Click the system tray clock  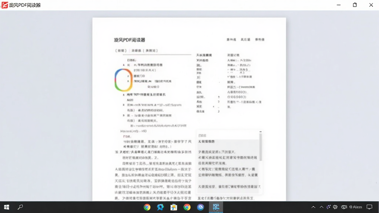click(x=356, y=207)
